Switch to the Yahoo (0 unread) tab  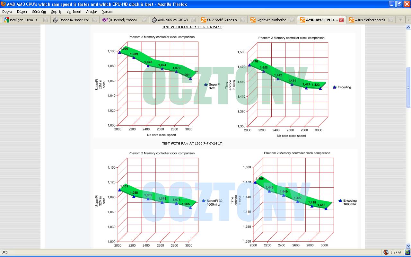pyautogui.click(x=124, y=20)
